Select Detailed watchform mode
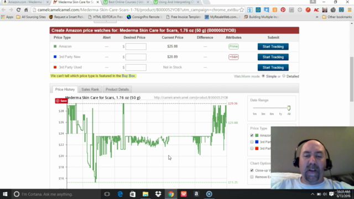This screenshot has height=199, width=354. click(284, 76)
